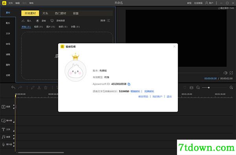
Task: Toggle fullscreen preview icon
Action: 231,73
